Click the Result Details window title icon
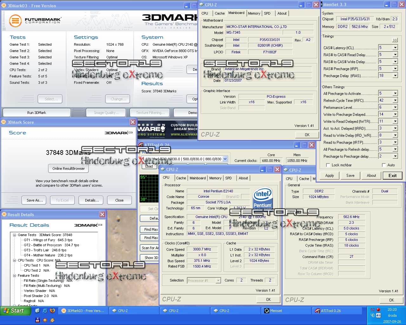Viewport: 406px width, 325px height. [x=4, y=214]
